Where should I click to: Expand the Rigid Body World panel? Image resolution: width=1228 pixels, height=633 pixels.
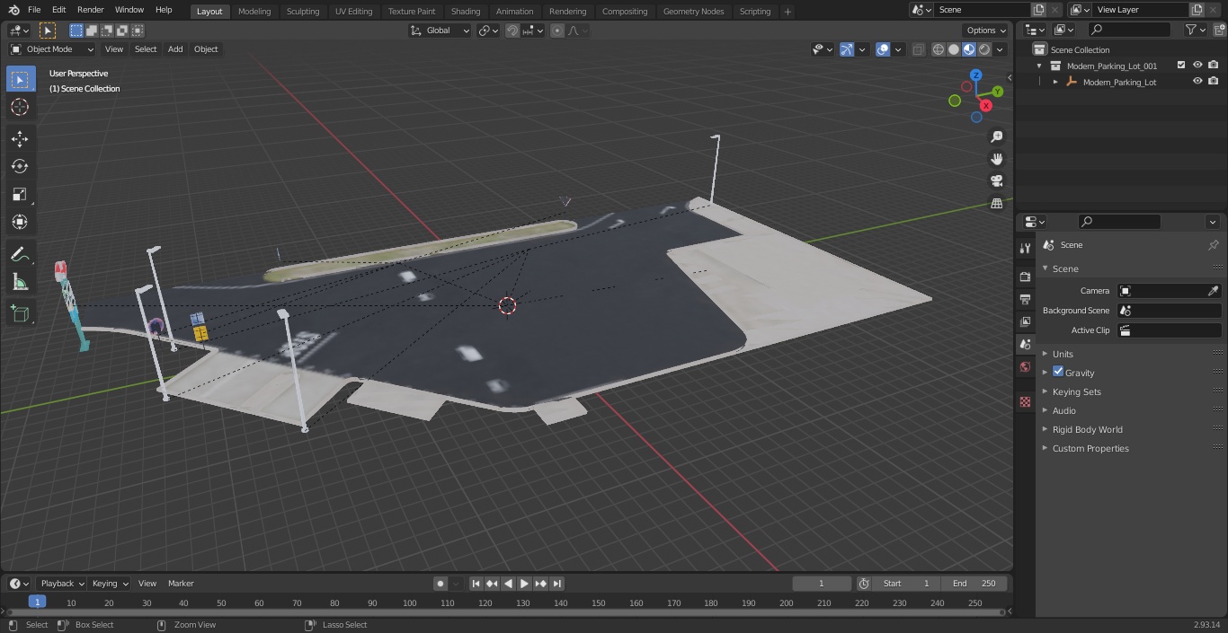[1088, 429]
